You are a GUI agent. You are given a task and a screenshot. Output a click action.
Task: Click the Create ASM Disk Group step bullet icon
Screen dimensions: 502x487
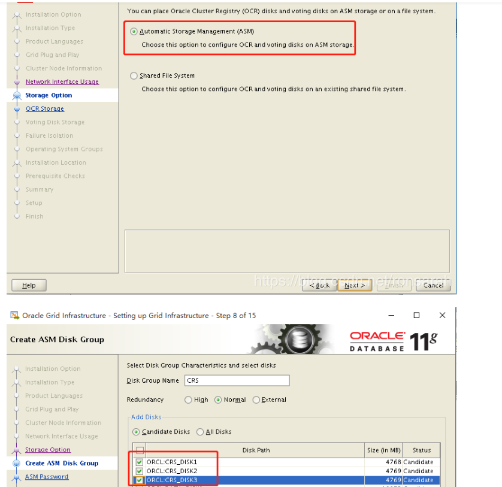(16, 463)
